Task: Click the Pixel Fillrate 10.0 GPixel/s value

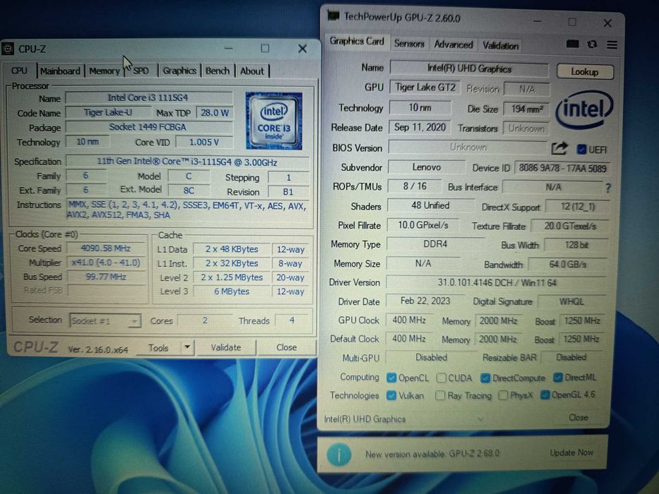Action: (423, 225)
